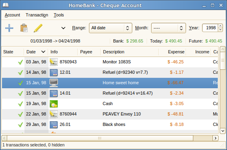Select the Black shoes description
The height and width of the screenshot is (150, 227).
[114, 124]
